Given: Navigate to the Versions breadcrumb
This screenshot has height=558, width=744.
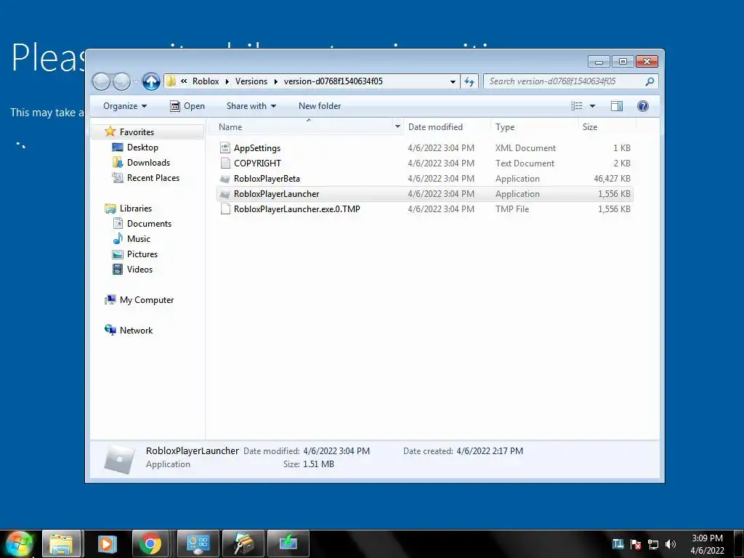Looking at the screenshot, I should [x=251, y=81].
